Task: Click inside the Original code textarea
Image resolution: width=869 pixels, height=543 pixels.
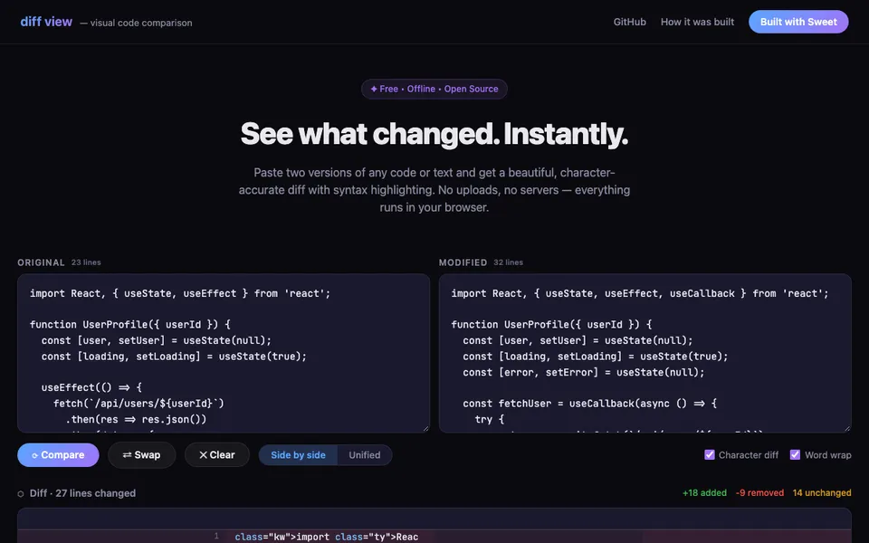Action: tap(224, 353)
